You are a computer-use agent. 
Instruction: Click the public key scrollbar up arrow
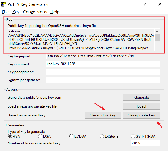[x=157, y=31]
